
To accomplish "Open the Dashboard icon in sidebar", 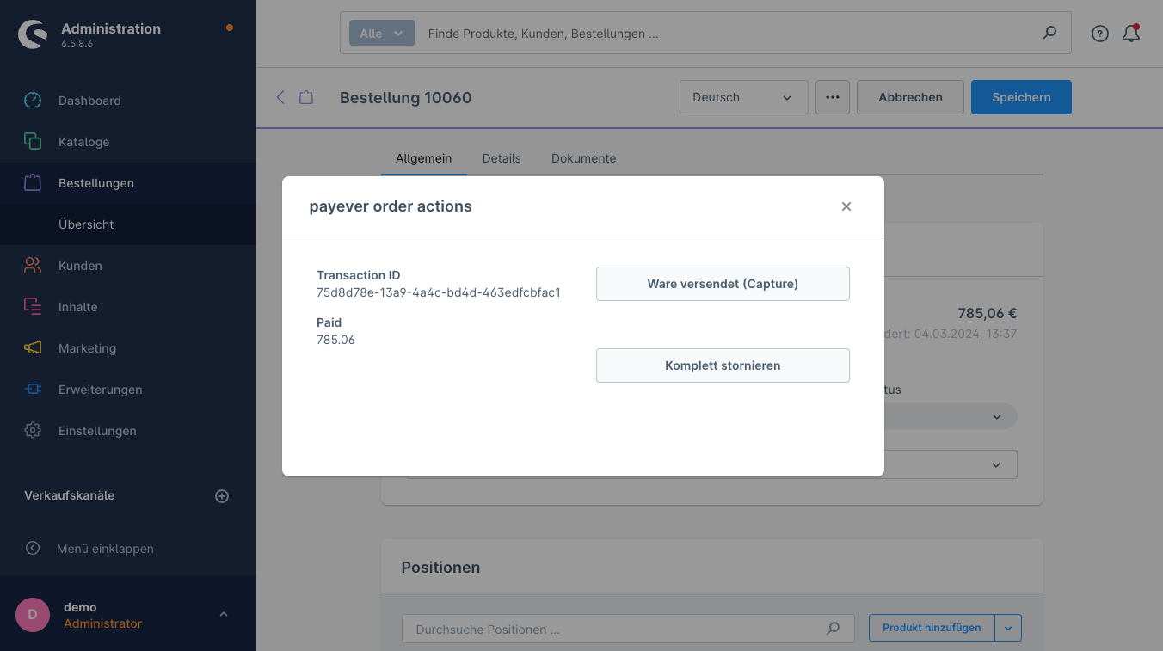I will 33,101.
